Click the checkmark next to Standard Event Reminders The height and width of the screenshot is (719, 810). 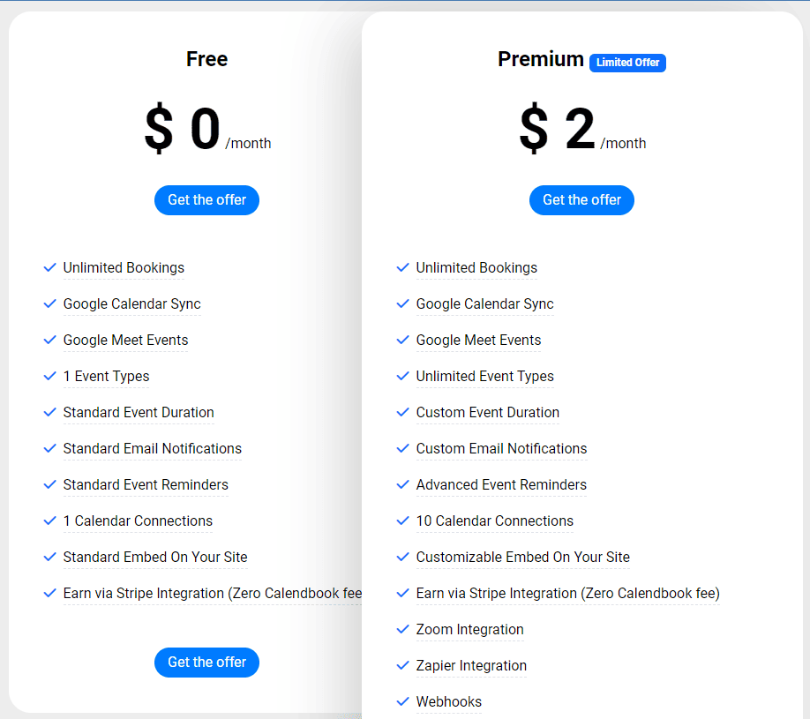pos(50,484)
